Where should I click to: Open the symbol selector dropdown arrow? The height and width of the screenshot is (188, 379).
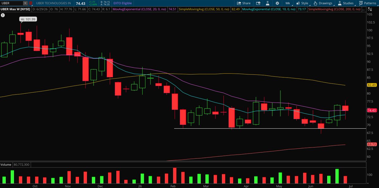[25, 3]
